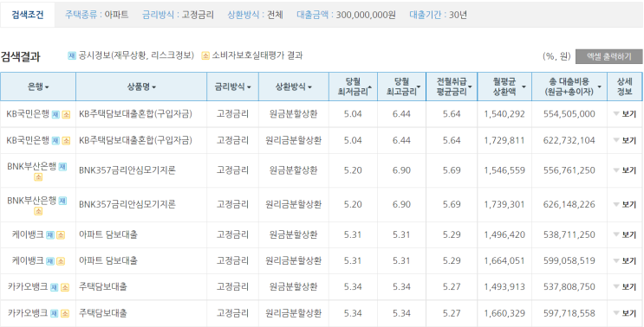Click 재 icon for 카카오뱅크 537,808,750 row
The image size is (644, 327).
55,288
